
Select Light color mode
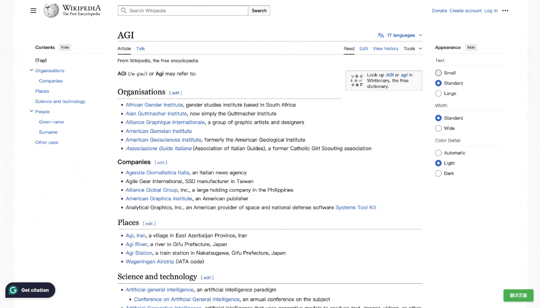click(438, 163)
